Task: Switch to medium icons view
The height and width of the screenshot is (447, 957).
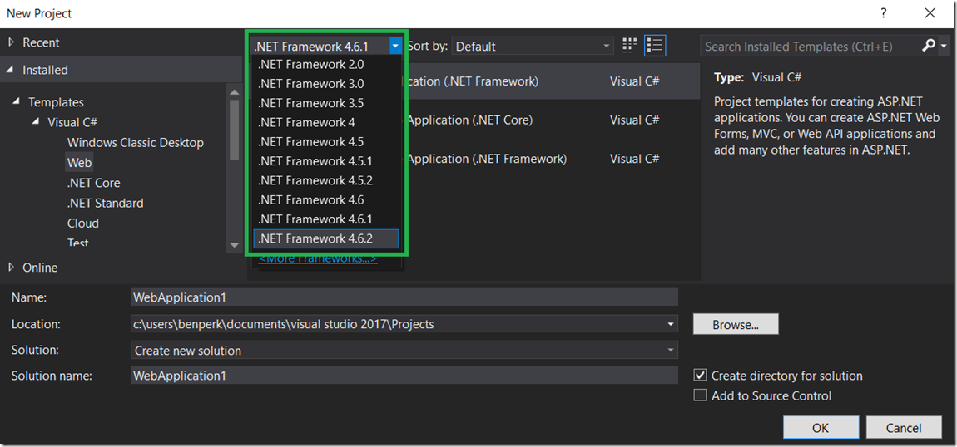Action: click(629, 46)
